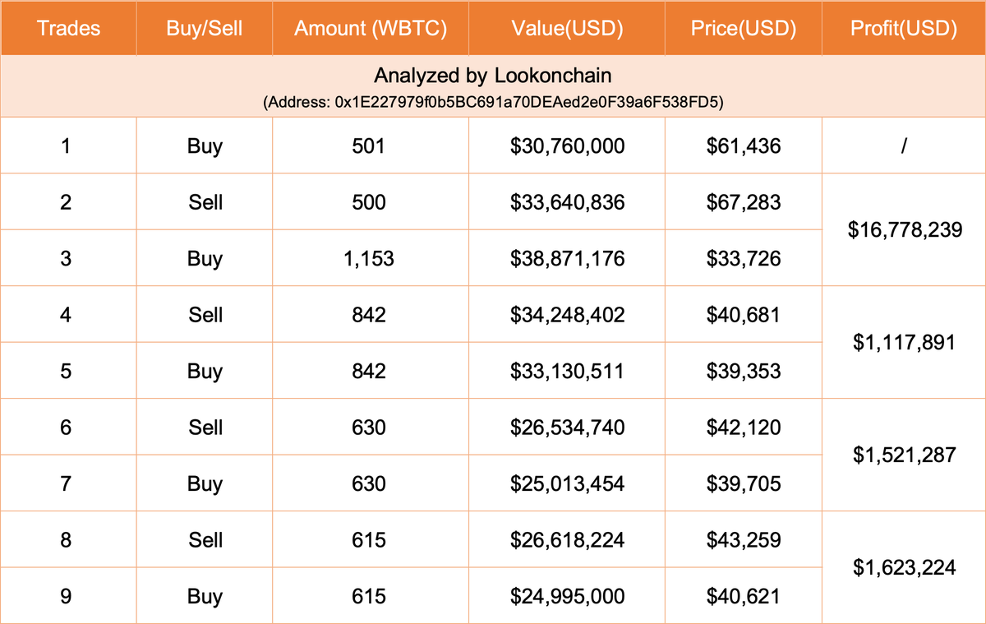Select the Price(USD) header cell

pos(744,29)
